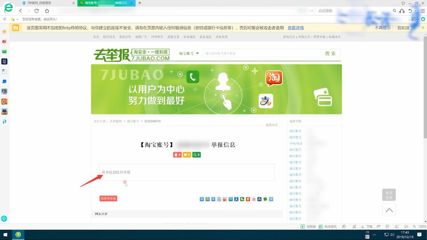The image size is (427, 240).
Task: Share to Tencent Weibo icon
Action: click(x=231, y=199)
